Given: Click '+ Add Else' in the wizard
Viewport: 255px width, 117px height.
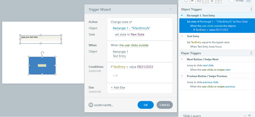Looking at the screenshot, I should coord(118,88).
